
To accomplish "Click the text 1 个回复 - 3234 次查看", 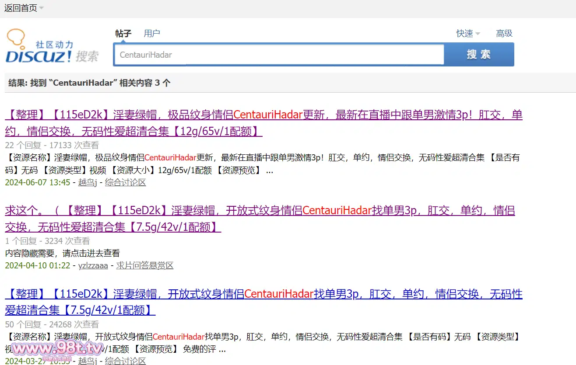I will pos(48,241).
